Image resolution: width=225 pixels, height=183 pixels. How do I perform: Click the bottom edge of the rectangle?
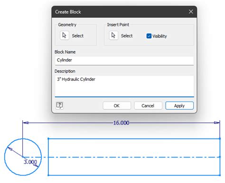134,175
